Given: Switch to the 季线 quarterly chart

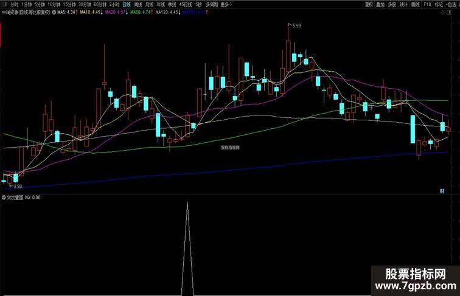Looking at the screenshot, I should coord(172,4).
